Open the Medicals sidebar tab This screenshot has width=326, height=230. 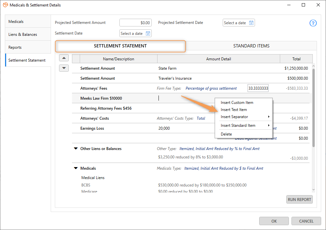[28, 21]
